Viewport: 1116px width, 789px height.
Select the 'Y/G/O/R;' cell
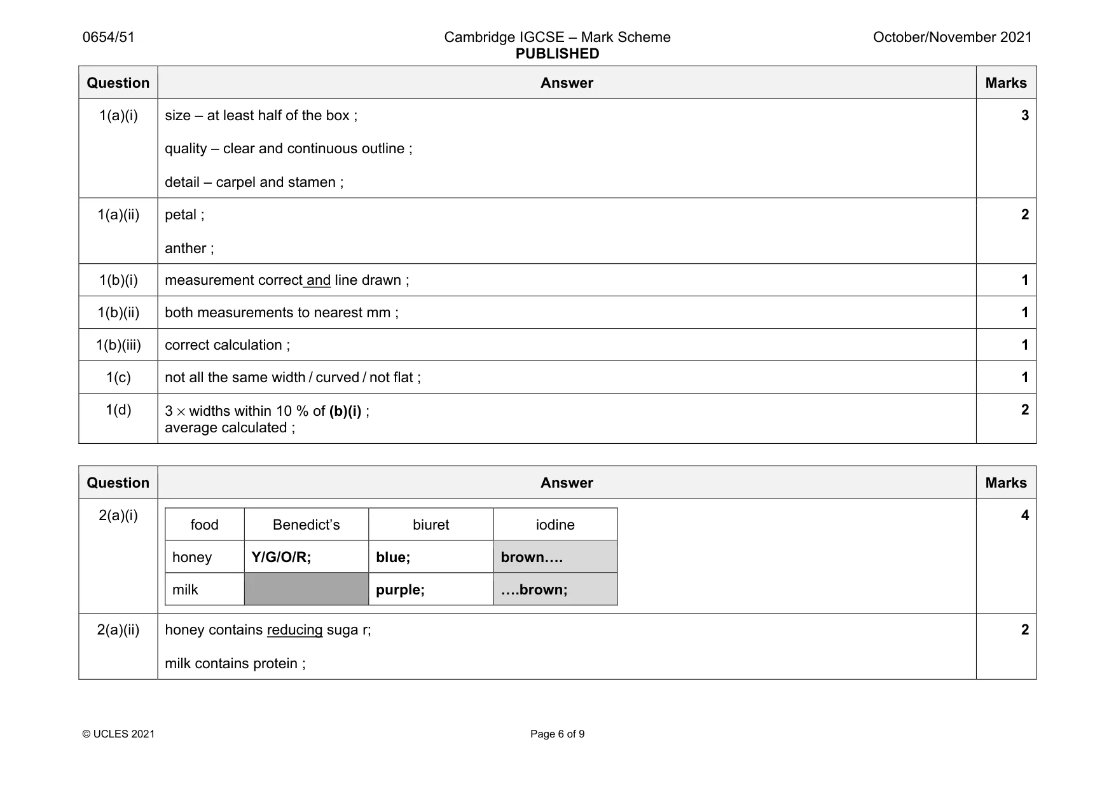(307, 557)
